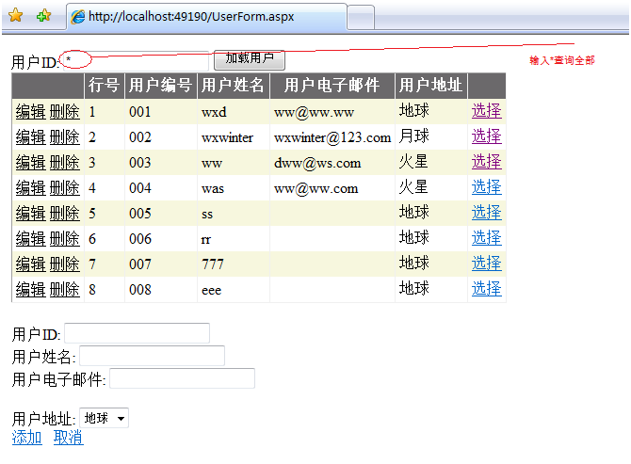Click the 添加 link
The height and width of the screenshot is (464, 631).
click(x=27, y=438)
